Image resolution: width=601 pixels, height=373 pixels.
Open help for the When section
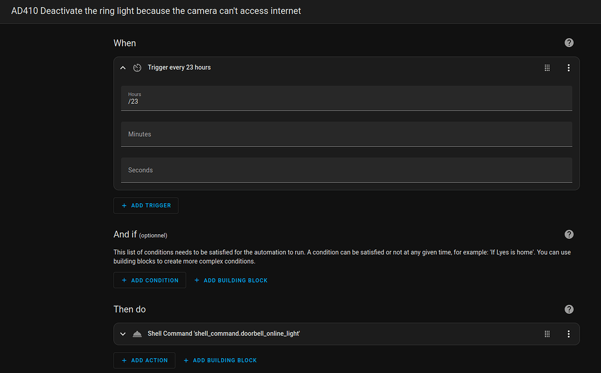(569, 43)
